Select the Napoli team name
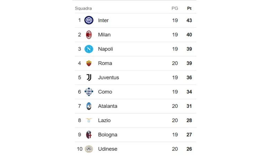The height and width of the screenshot is (156, 277). (105, 49)
